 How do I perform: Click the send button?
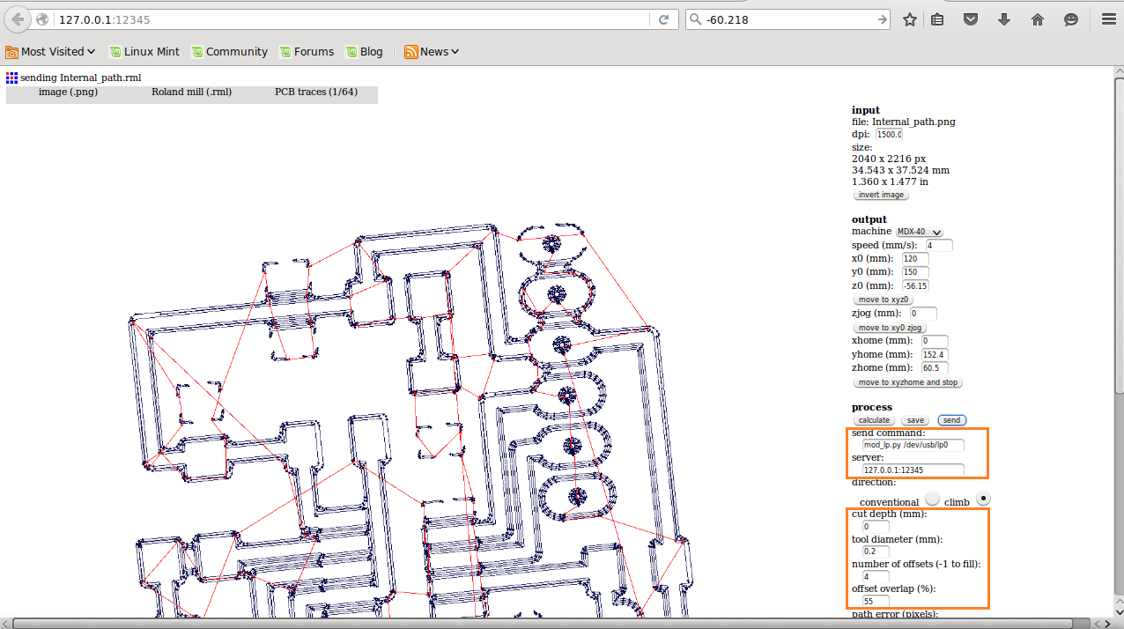[x=951, y=420]
